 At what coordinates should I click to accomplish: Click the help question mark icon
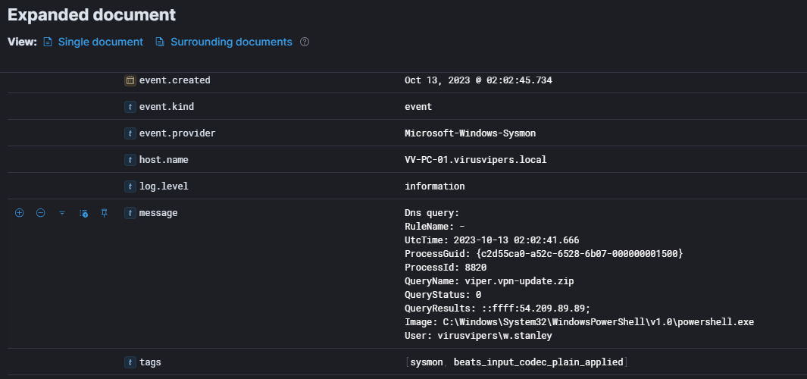pyautogui.click(x=305, y=42)
